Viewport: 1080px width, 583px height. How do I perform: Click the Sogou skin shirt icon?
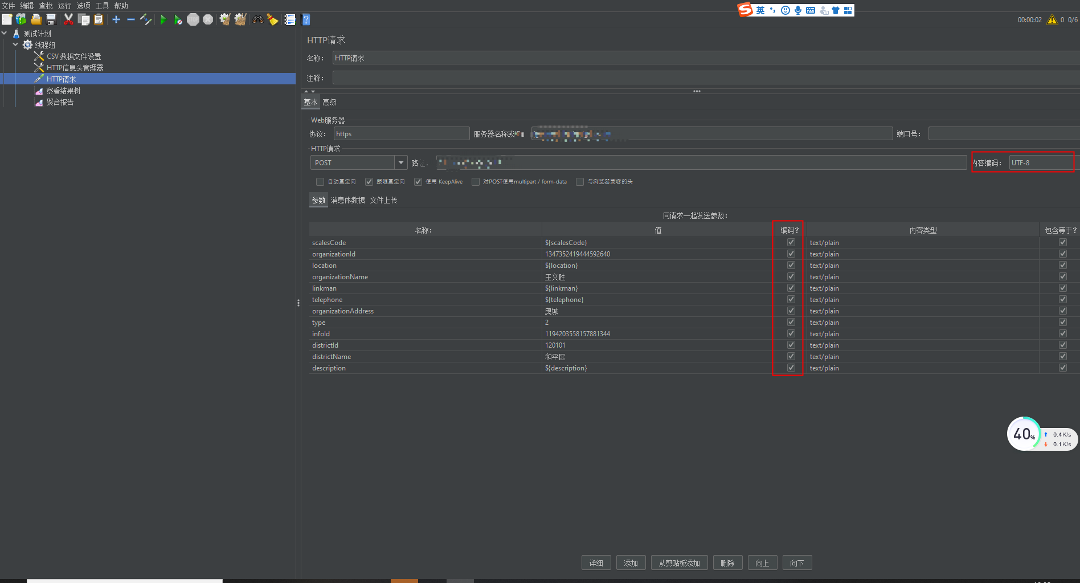pyautogui.click(x=836, y=10)
